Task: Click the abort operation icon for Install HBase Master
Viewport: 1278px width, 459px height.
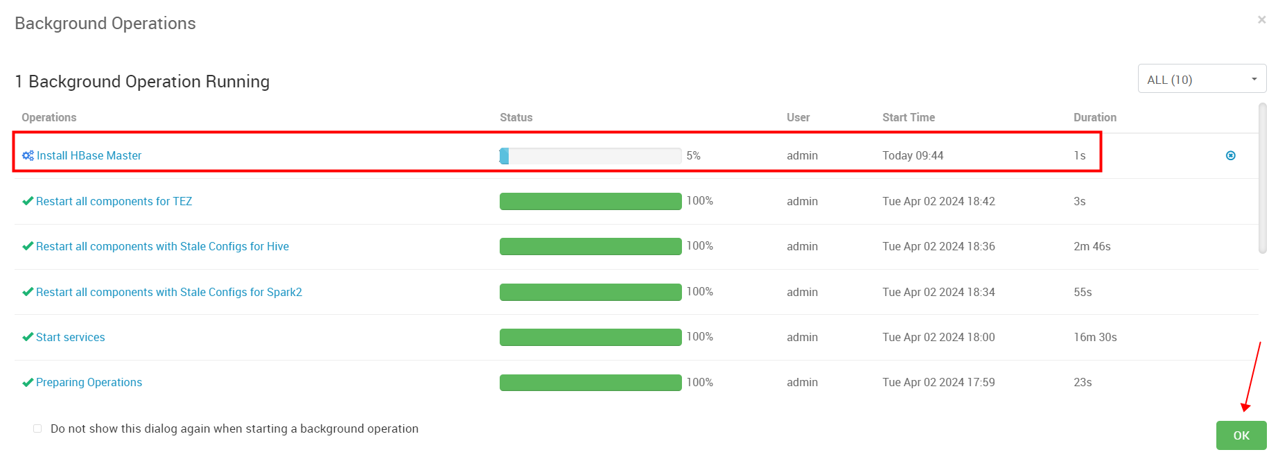Action: 1230,156
